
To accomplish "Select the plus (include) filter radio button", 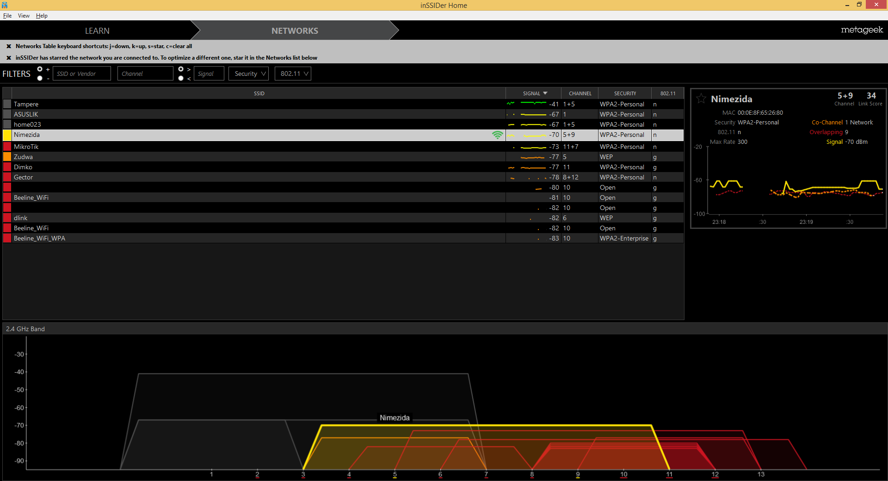I will click(x=40, y=69).
